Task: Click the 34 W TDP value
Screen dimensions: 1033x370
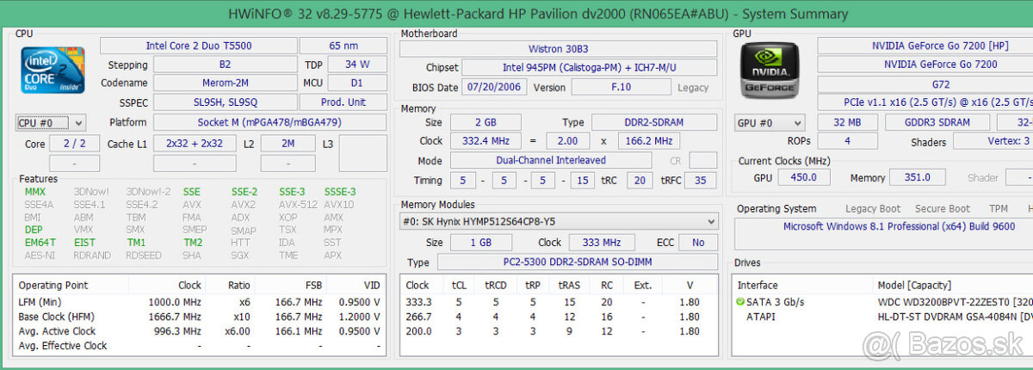Action: coord(357,65)
